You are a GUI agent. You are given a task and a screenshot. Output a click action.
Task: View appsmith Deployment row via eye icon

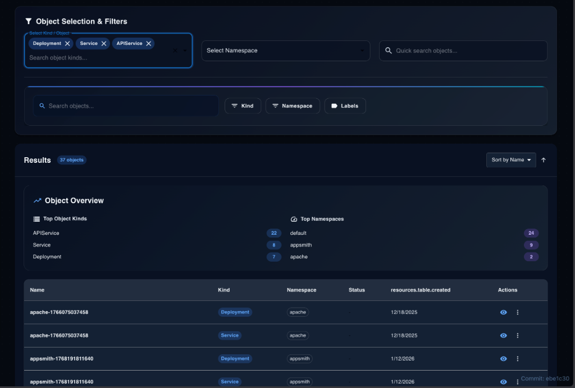503,358
